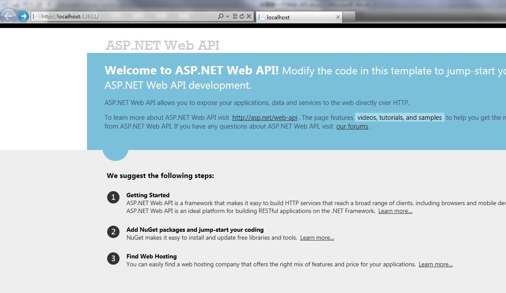Click the Find Web Hosting heading
This screenshot has height=293, width=506.
(151, 257)
